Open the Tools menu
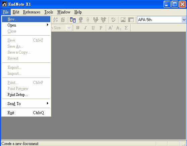 [49, 12]
